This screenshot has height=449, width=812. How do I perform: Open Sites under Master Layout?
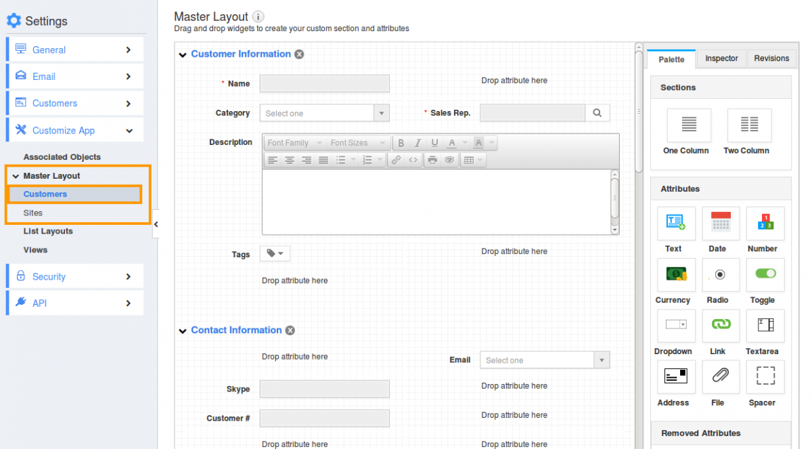pos(33,213)
